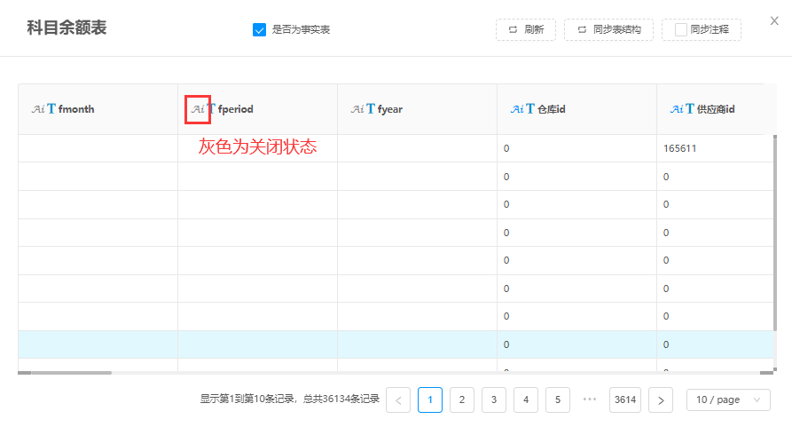The height and width of the screenshot is (435, 792).
Task: Click the pagination ellipsis to jump ahead
Action: pyautogui.click(x=590, y=399)
